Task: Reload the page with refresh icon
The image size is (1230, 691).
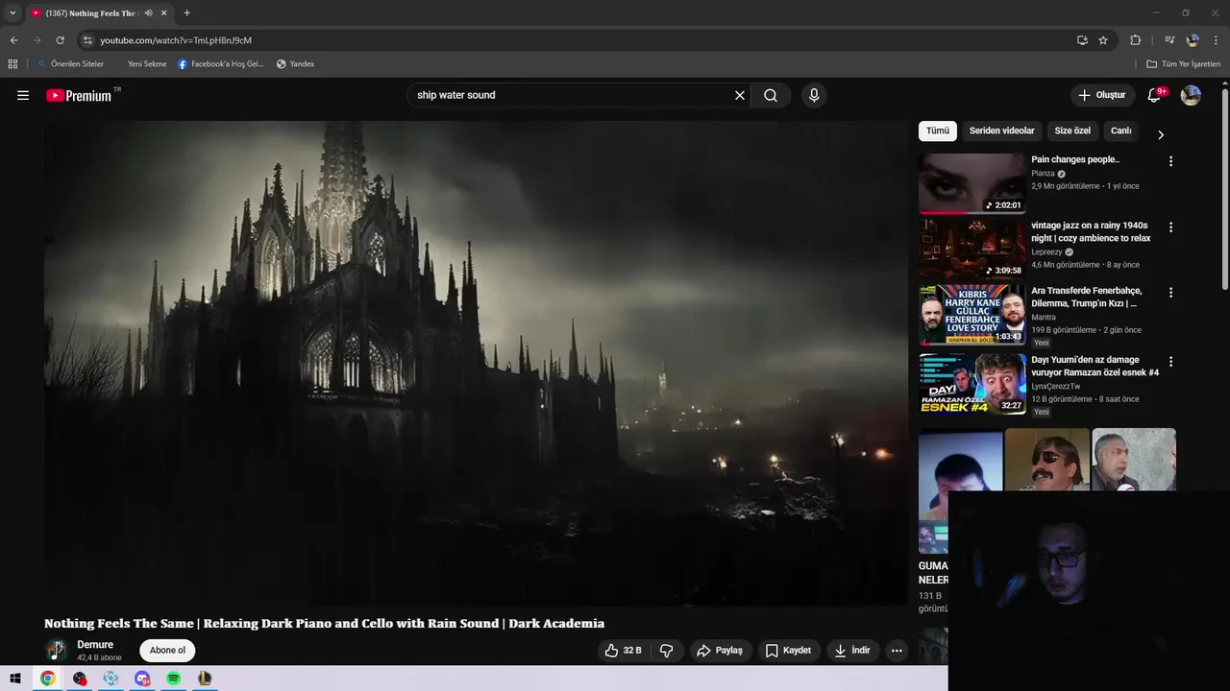Action: (x=60, y=40)
